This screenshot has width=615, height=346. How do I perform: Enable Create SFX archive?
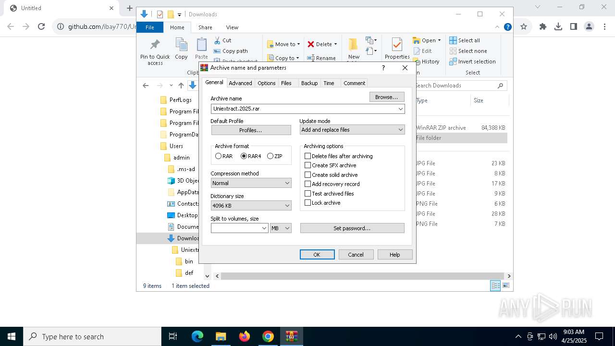point(331,165)
